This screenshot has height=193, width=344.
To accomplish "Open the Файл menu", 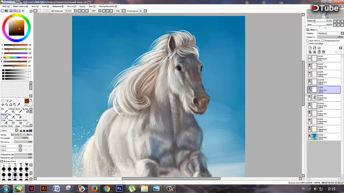I will (x=6, y=6).
